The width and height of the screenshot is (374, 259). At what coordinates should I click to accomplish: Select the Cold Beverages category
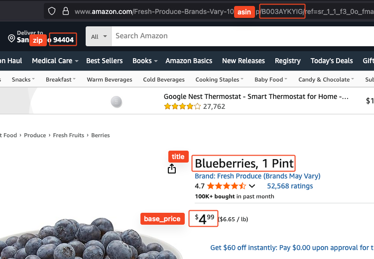tap(163, 80)
